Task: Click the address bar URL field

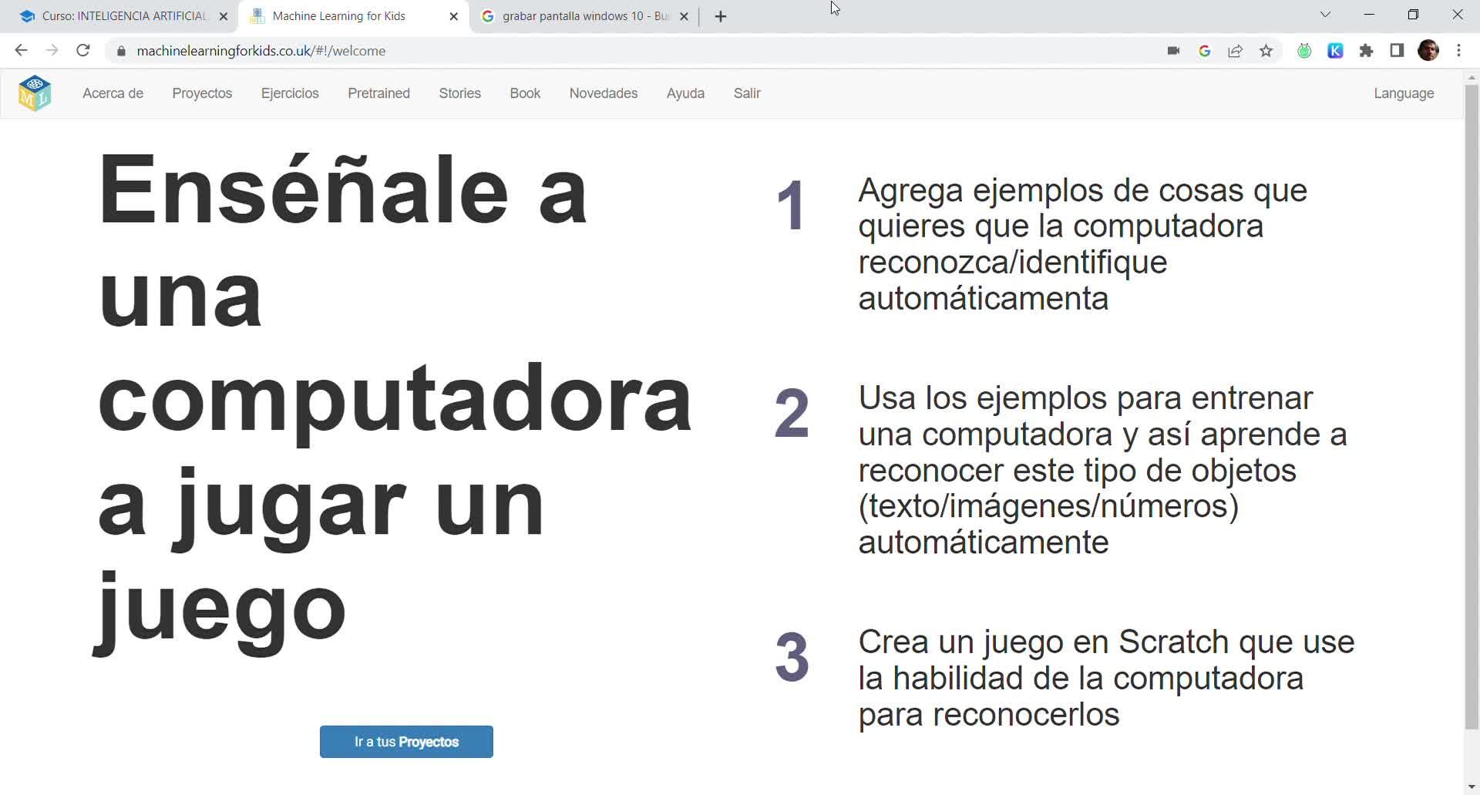Action: (x=632, y=51)
